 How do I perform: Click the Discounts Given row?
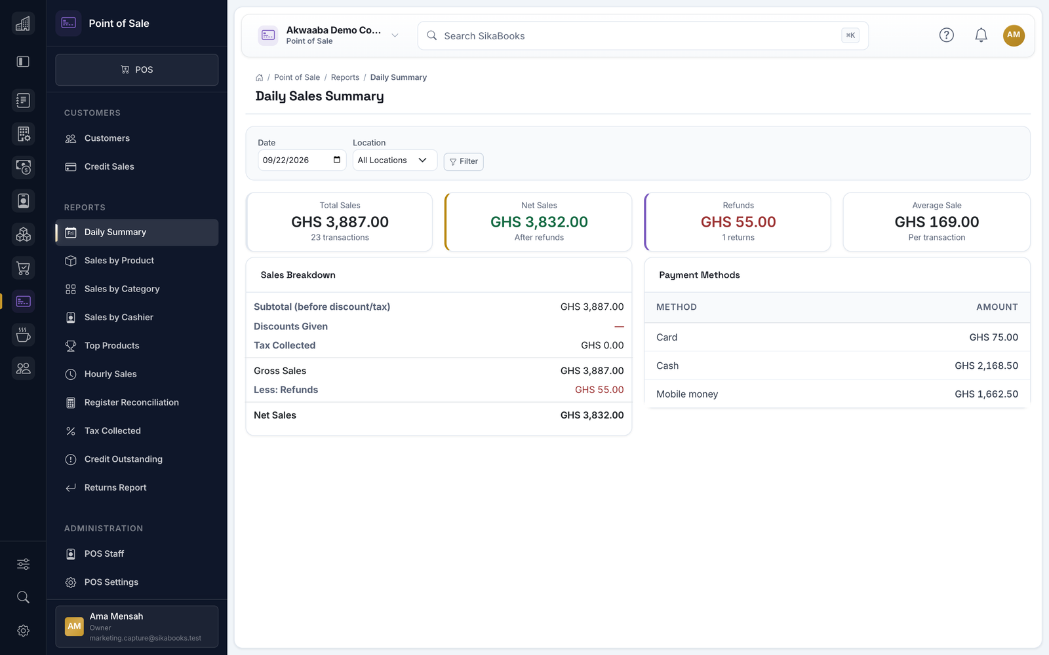439,326
